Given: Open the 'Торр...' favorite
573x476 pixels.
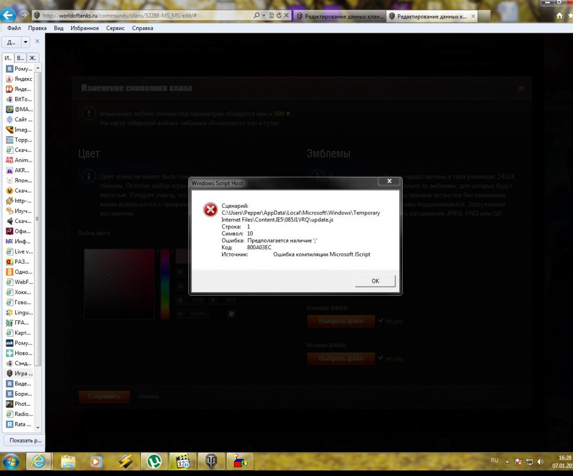Looking at the screenshot, I should point(20,140).
